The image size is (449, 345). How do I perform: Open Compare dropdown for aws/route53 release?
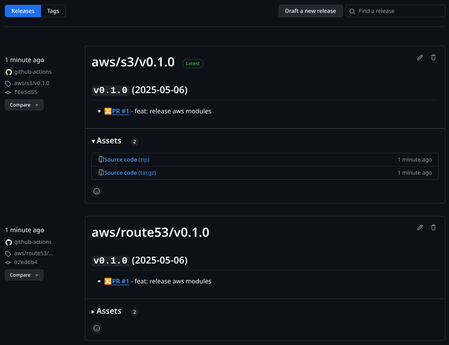[24, 275]
